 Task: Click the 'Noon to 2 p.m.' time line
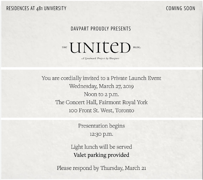(101, 94)
